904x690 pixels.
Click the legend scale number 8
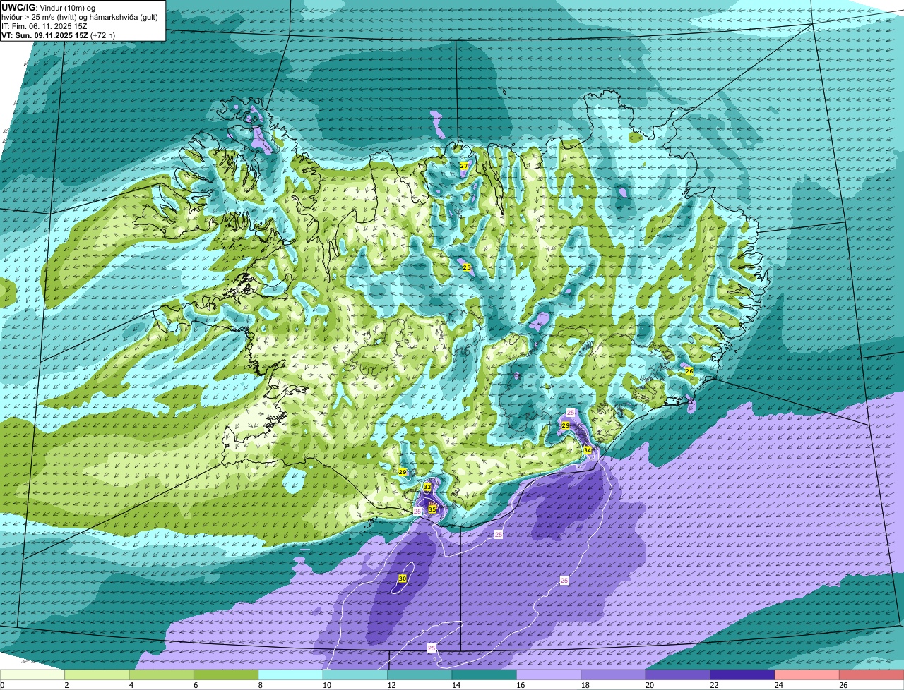point(260,685)
